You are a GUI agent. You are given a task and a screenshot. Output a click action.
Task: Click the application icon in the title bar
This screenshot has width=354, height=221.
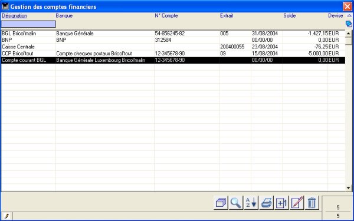[x=5, y=6]
